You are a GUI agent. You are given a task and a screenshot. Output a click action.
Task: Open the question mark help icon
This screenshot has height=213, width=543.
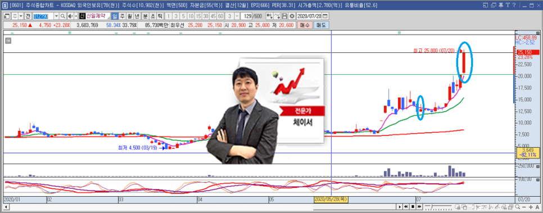pyautogui.click(x=514, y=5)
